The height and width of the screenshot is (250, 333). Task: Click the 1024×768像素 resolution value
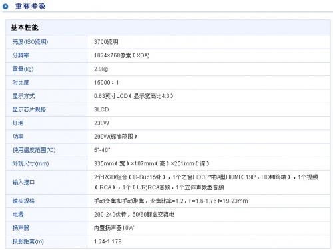[112, 55]
